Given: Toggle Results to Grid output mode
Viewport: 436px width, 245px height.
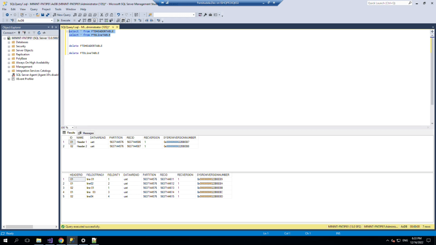Looking at the screenshot, I should point(123,20).
